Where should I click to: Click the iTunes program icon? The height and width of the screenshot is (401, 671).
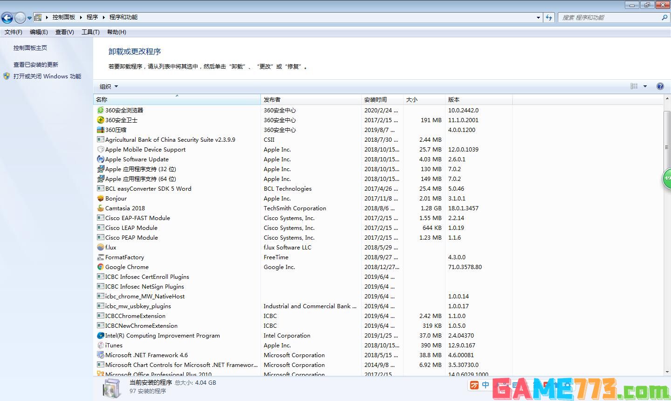pos(100,345)
